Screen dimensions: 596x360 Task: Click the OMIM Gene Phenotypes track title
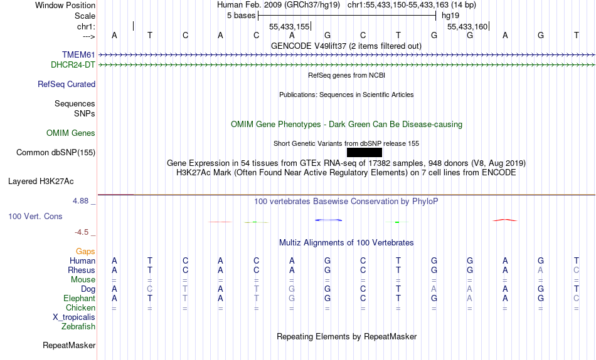coord(347,125)
